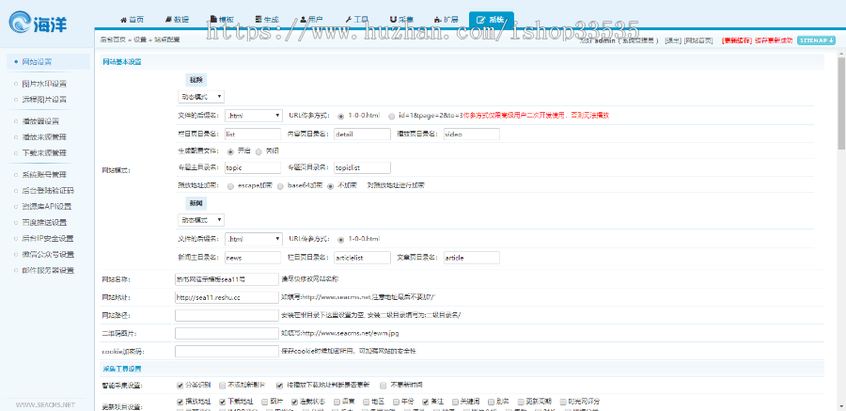Expand the video 动态模式 dropdown
Viewport: 846px width, 411px height.
201,97
